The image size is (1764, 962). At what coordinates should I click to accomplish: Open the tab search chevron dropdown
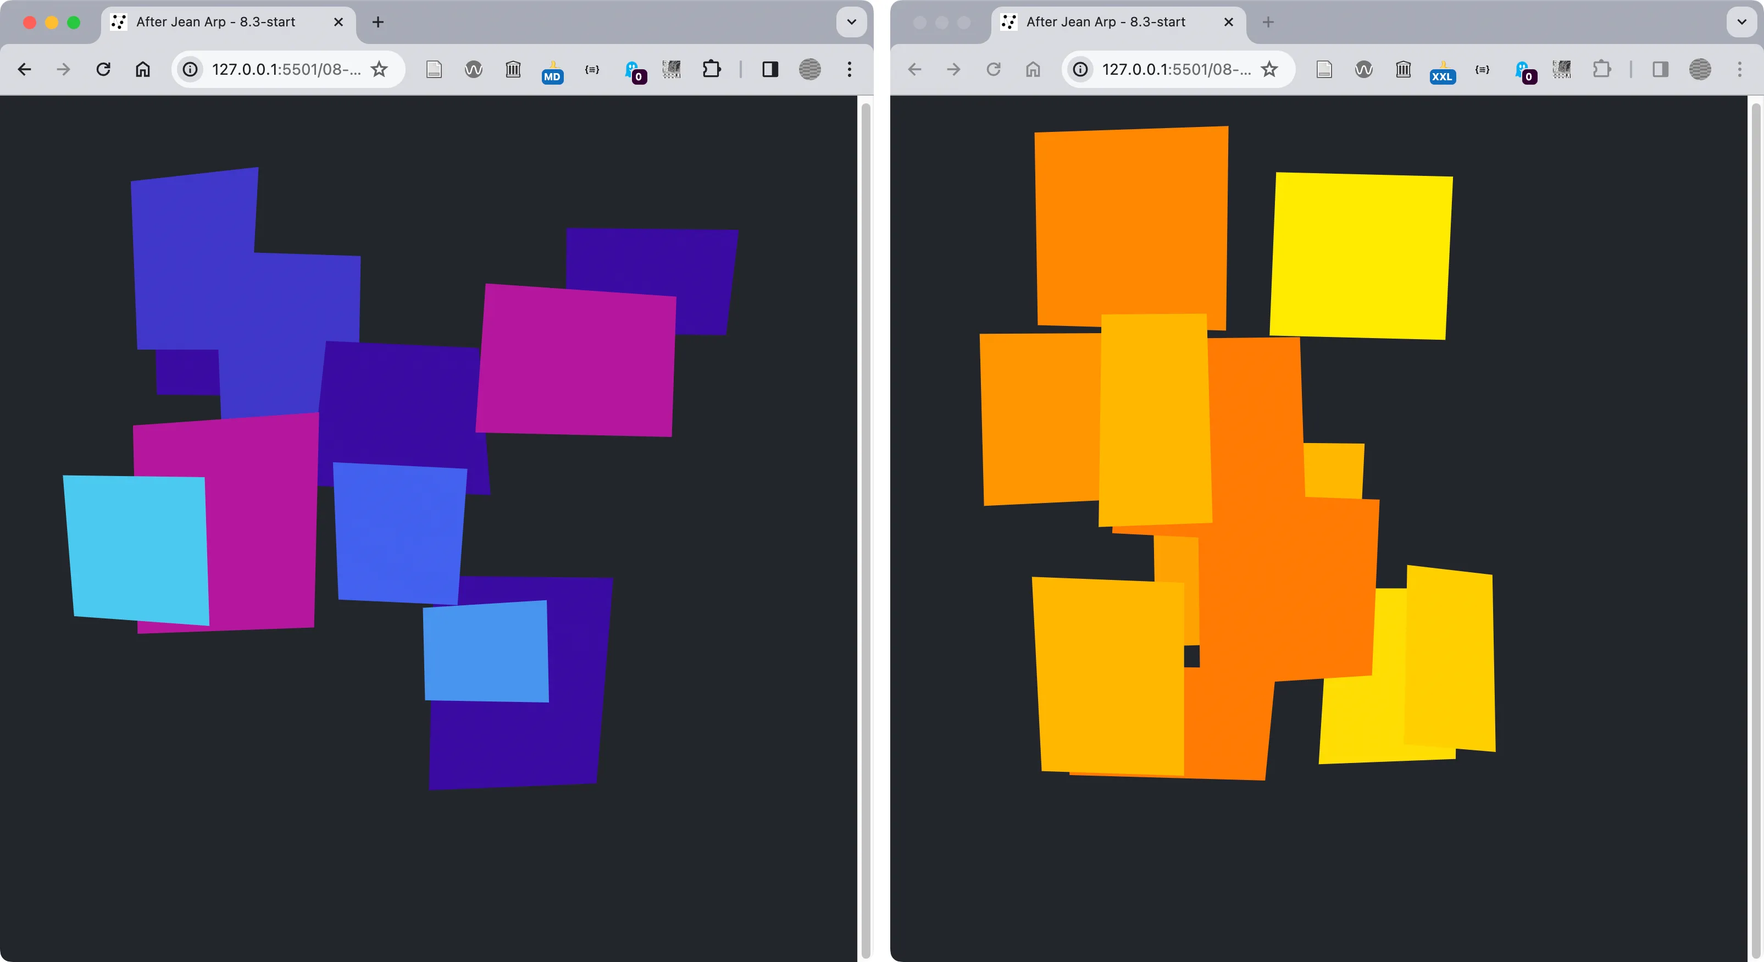pyautogui.click(x=851, y=22)
